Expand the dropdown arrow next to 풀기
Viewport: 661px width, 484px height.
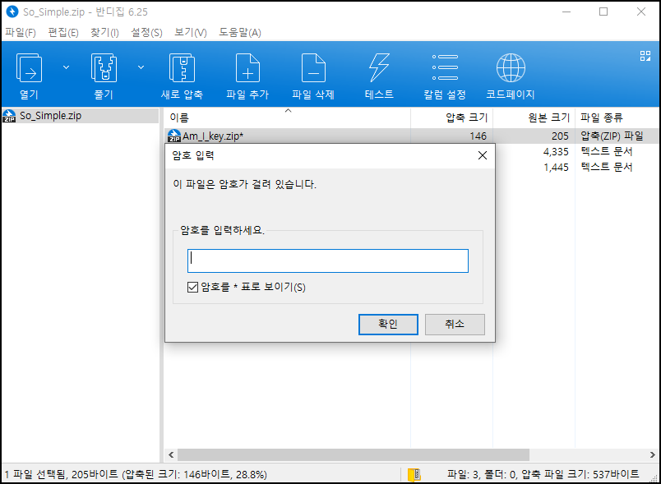pyautogui.click(x=141, y=67)
